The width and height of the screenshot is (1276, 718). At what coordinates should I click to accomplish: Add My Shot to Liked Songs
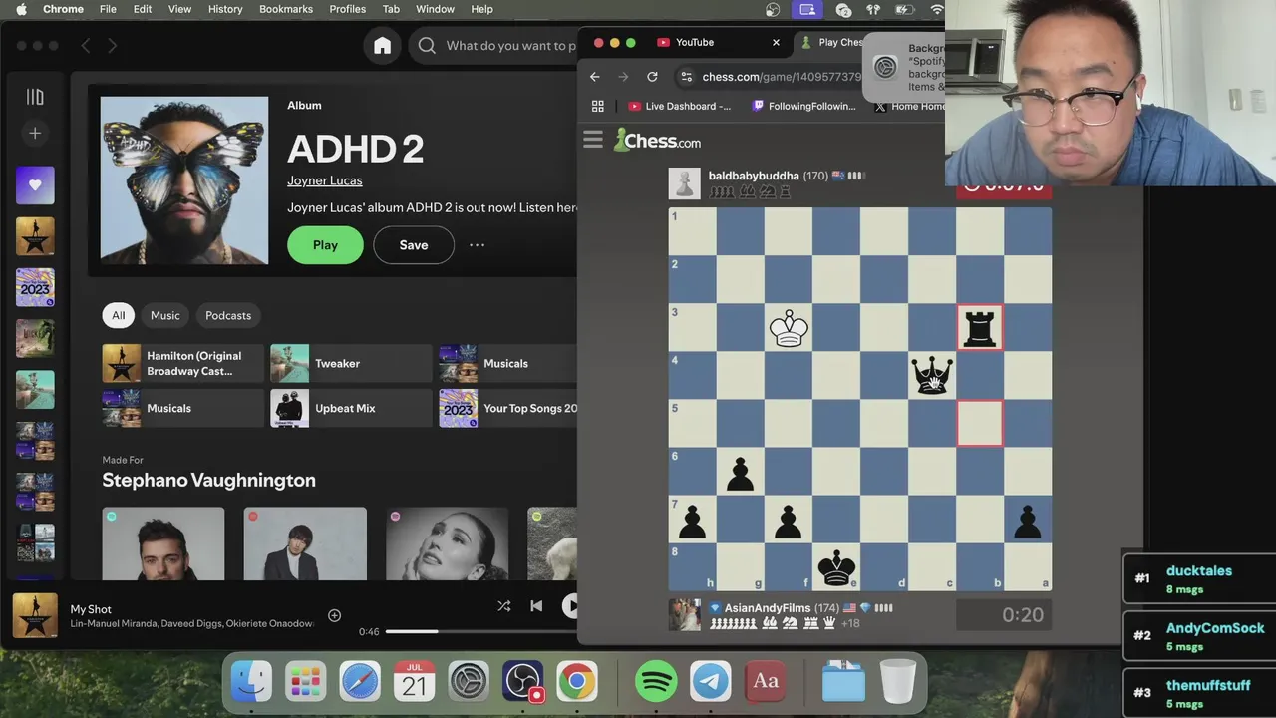coord(335,616)
